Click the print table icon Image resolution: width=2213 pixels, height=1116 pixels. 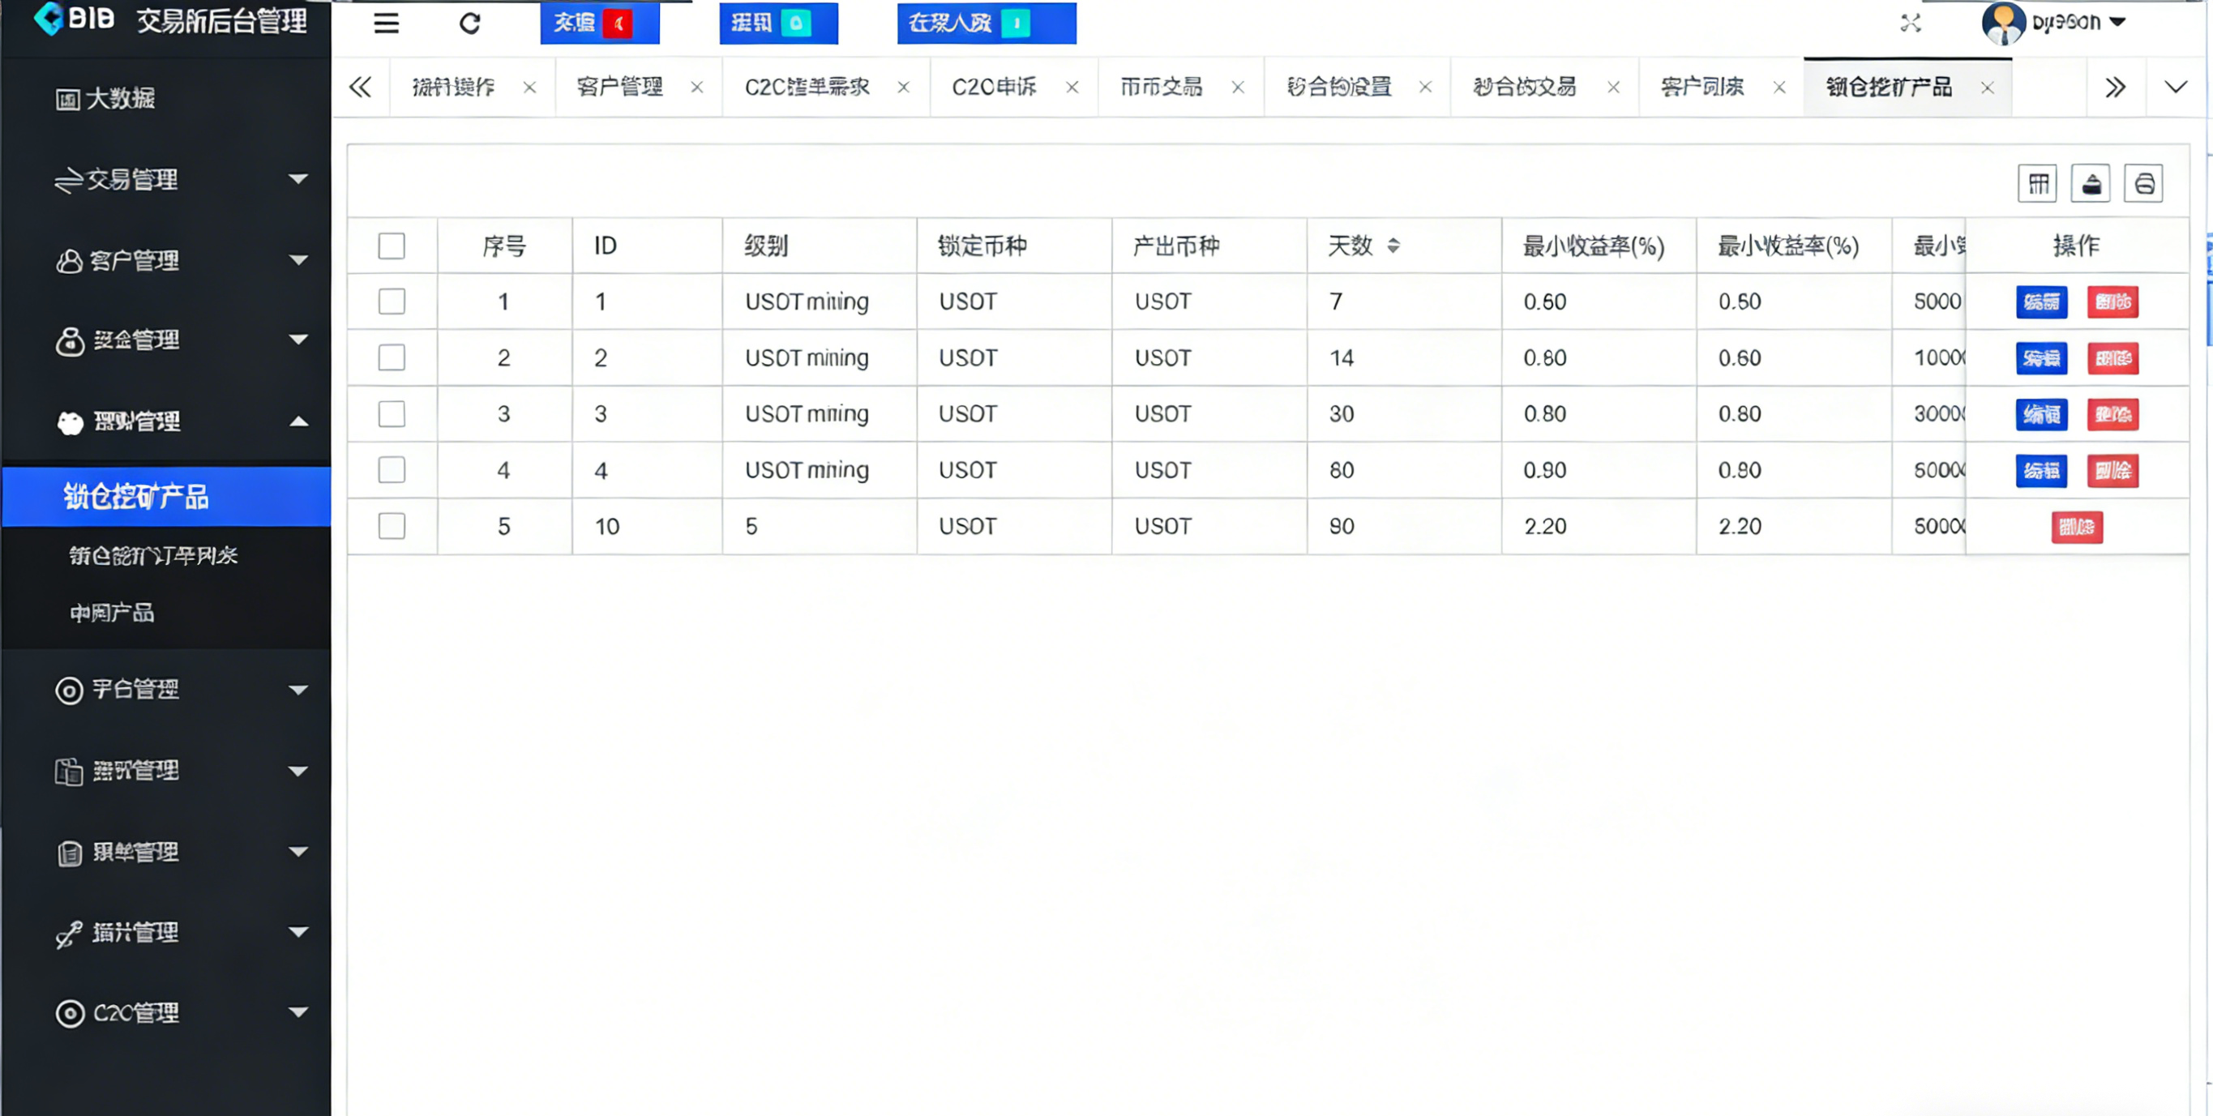coord(2143,184)
